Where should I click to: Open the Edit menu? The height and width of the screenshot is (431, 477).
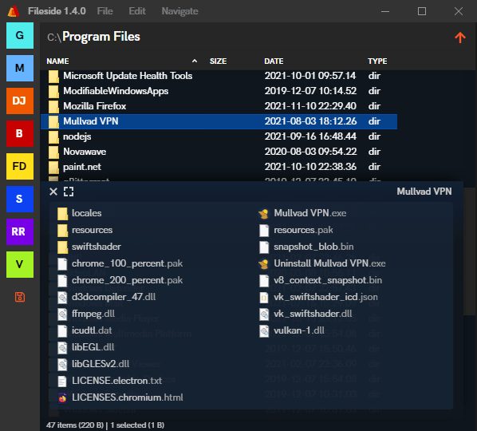[x=137, y=11]
